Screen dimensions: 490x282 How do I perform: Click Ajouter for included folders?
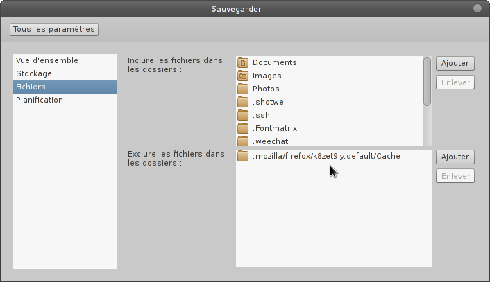click(x=455, y=63)
